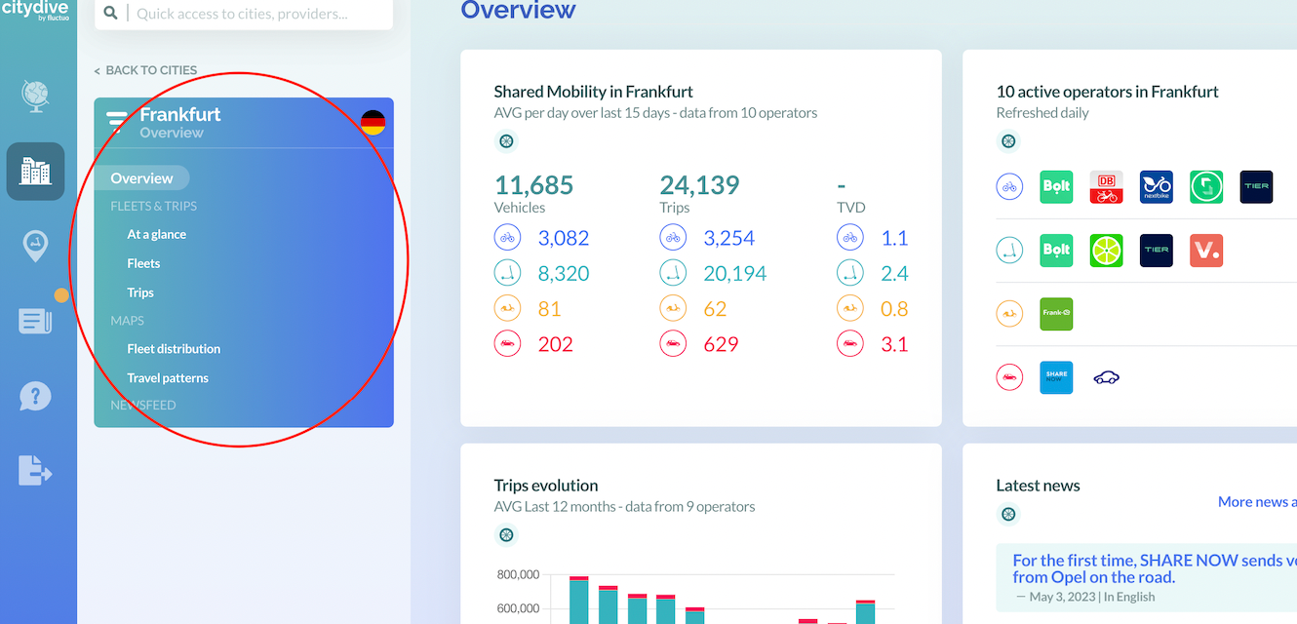Click wheel icon under Shared Mobility in Frankfurt
The width and height of the screenshot is (1297, 624).
click(506, 141)
